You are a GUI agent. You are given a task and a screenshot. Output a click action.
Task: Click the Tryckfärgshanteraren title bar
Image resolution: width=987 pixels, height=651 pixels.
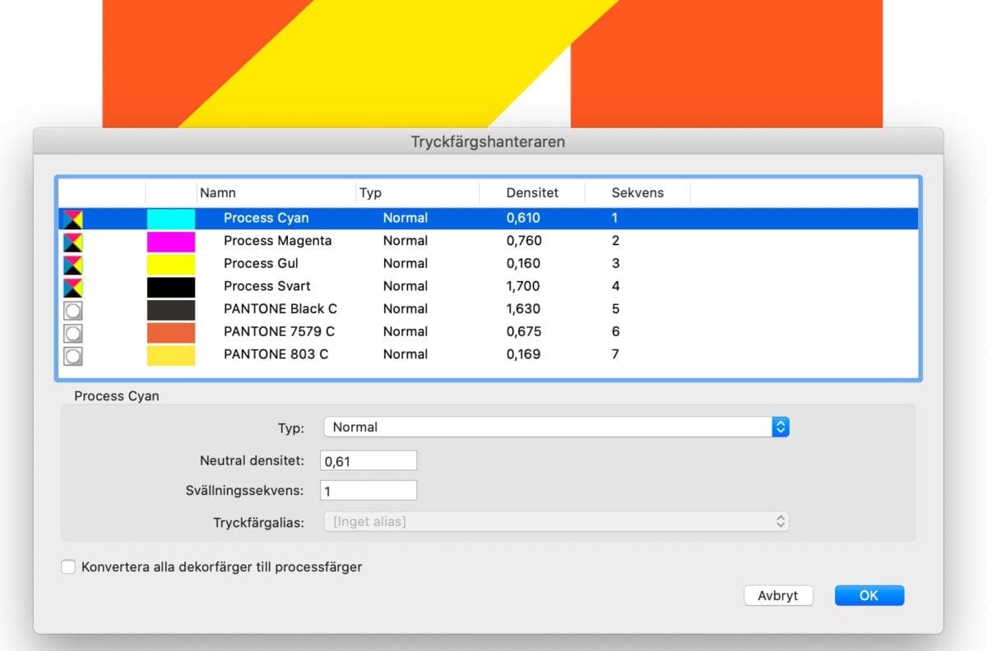tap(488, 141)
